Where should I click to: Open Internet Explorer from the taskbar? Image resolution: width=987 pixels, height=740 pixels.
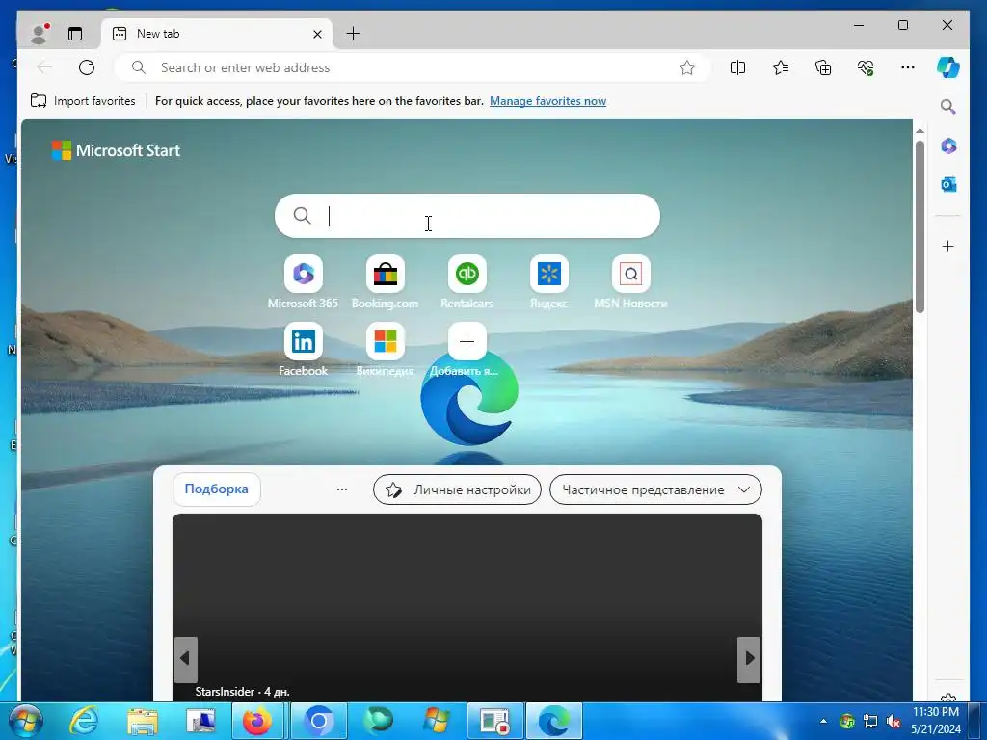[x=83, y=721]
